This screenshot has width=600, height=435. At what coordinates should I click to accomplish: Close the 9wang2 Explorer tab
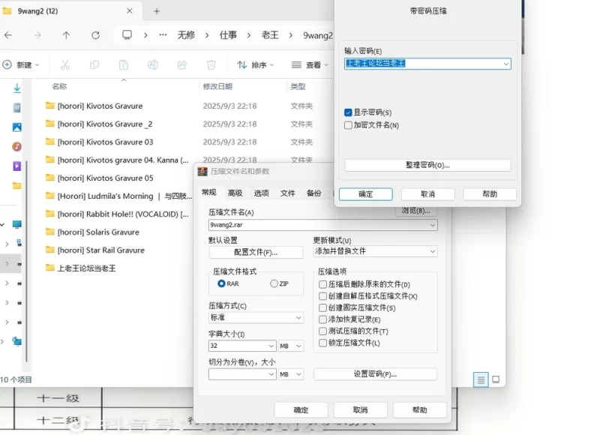[x=130, y=11]
